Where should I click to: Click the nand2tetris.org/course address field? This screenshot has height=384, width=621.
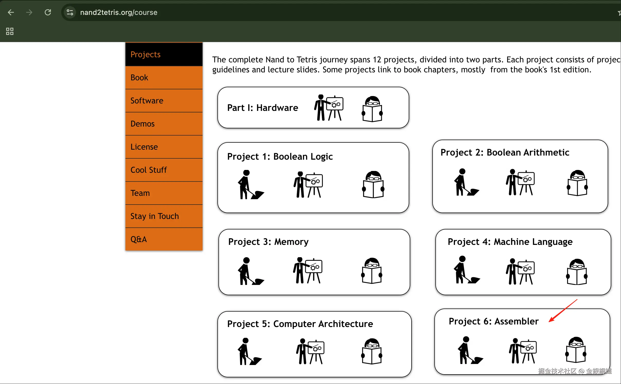click(119, 12)
